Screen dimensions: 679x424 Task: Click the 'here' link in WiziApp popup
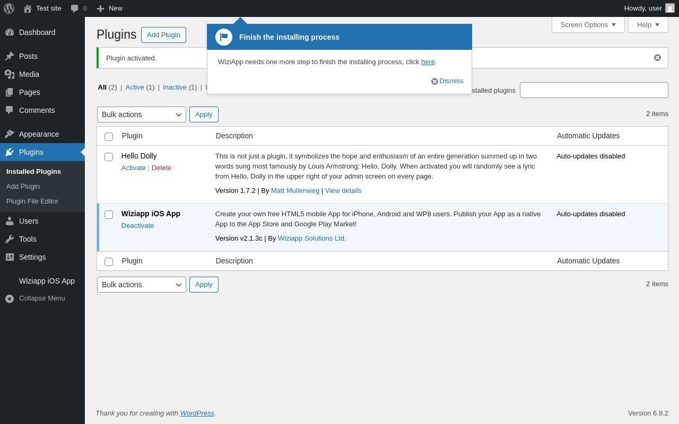click(x=428, y=61)
